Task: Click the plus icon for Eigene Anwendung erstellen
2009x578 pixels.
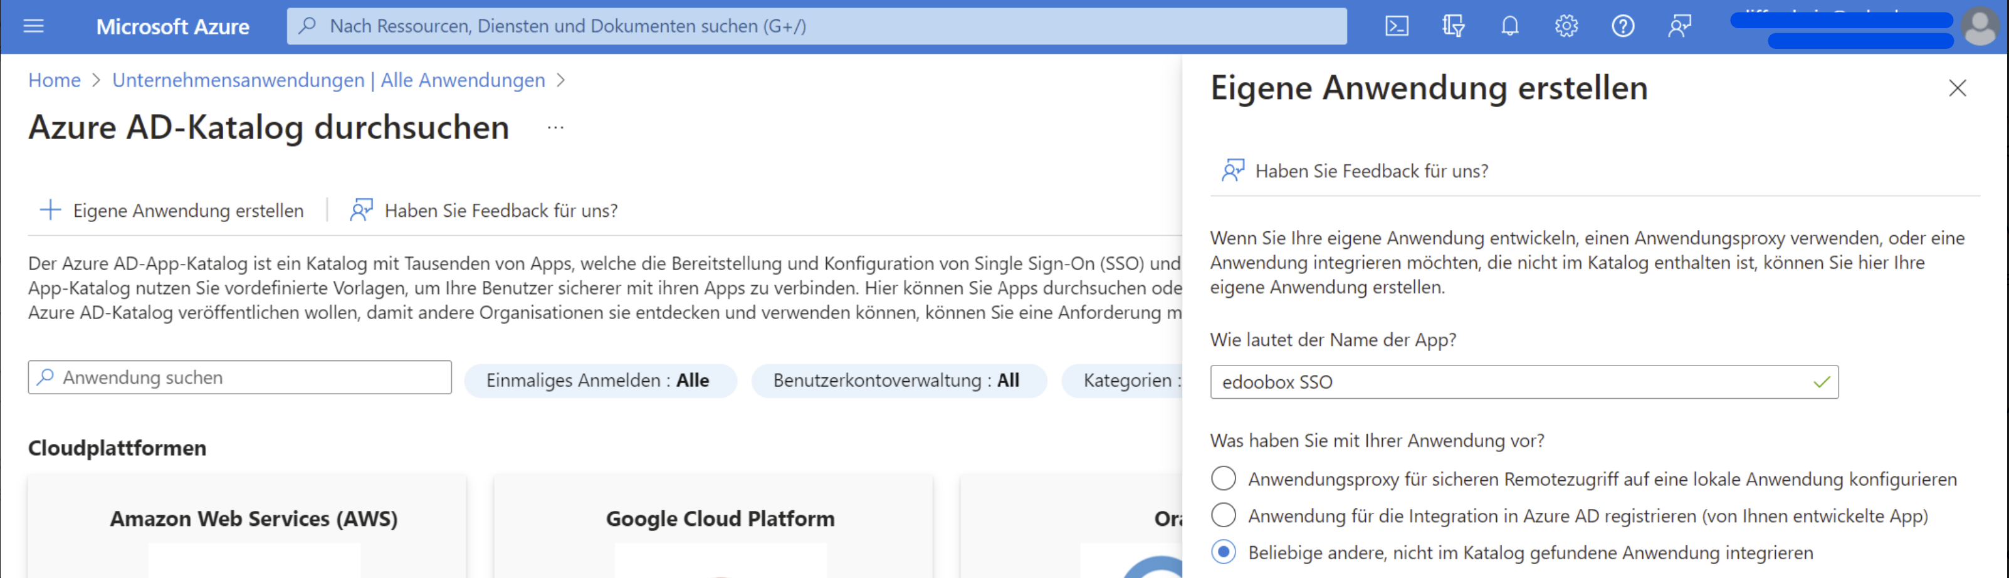Action: coord(51,210)
